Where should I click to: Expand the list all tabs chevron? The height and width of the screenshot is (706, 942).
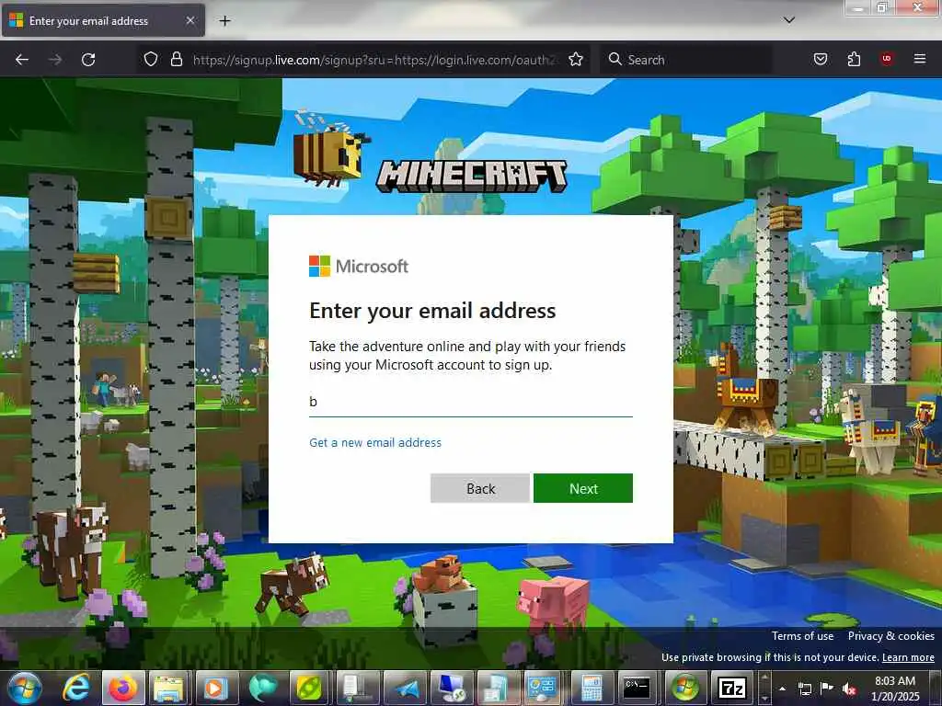(x=788, y=20)
